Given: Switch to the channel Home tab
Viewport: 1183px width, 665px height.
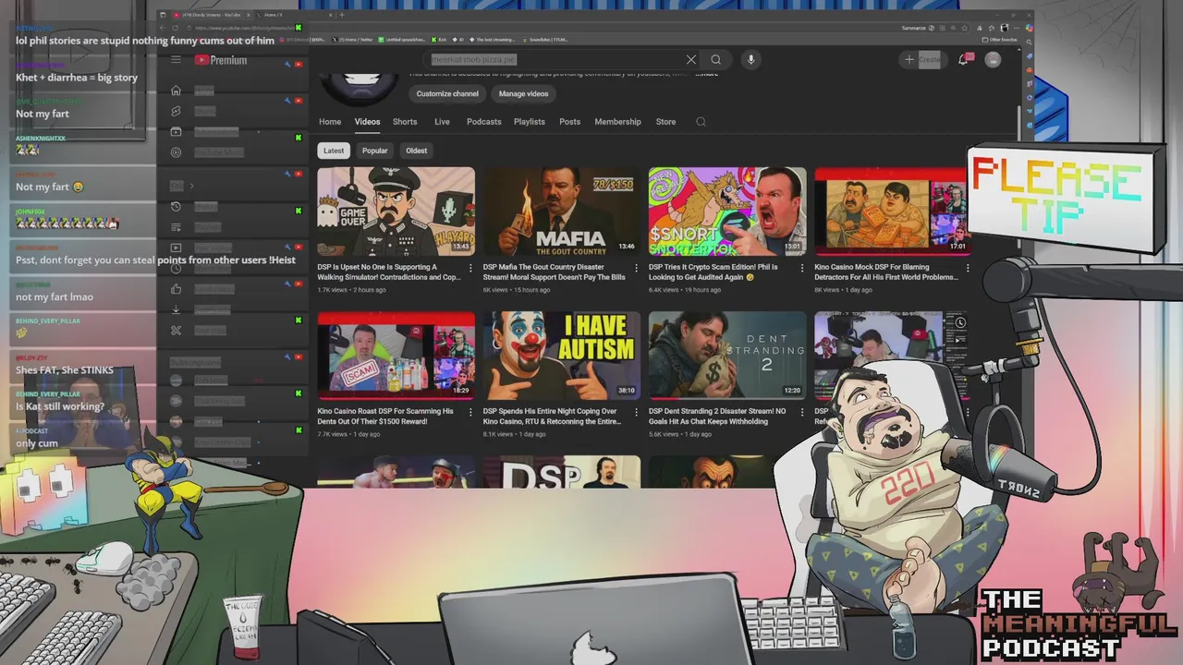Looking at the screenshot, I should coord(330,122).
